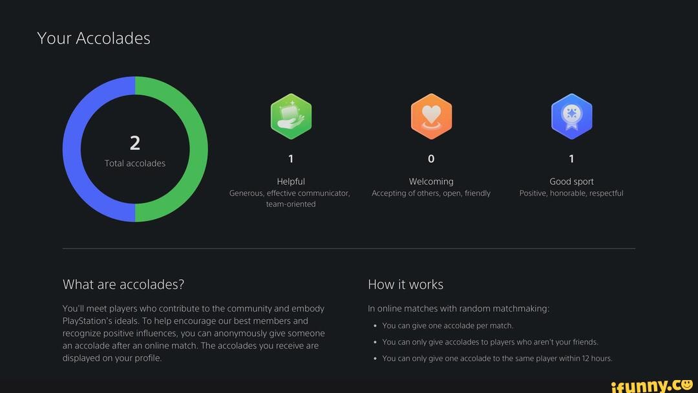Click the green Helpful accolade badge
This screenshot has height=393, width=698.
[291, 116]
